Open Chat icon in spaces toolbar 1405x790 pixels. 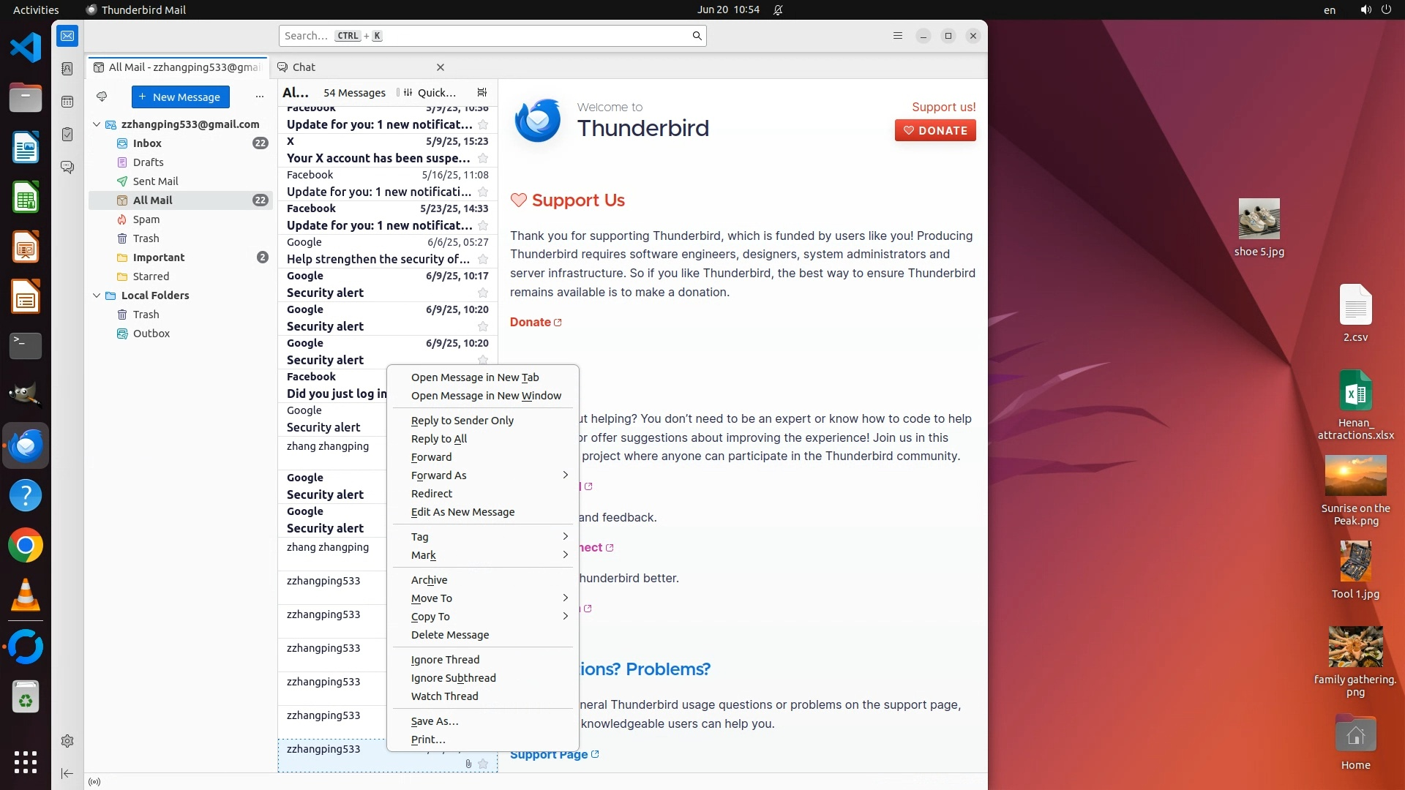point(67,168)
